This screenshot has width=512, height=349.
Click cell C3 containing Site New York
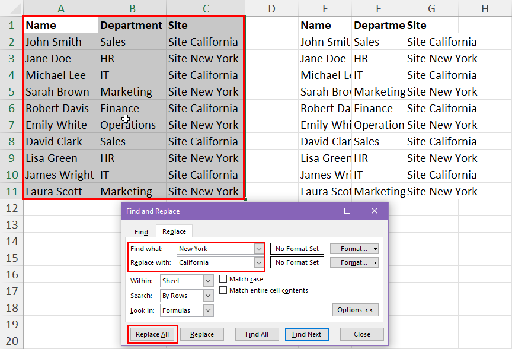[206, 58]
